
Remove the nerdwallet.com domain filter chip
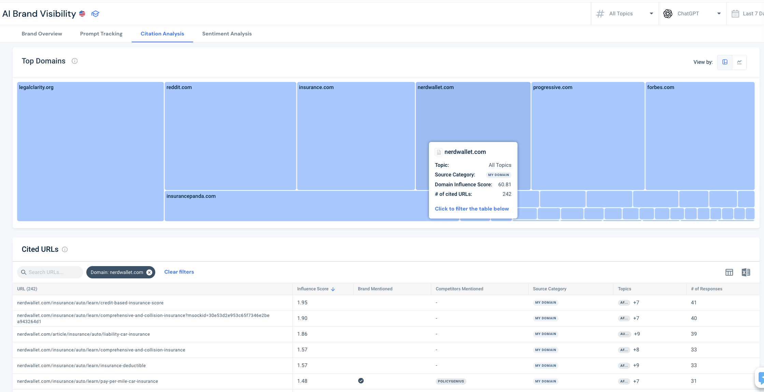[149, 272]
